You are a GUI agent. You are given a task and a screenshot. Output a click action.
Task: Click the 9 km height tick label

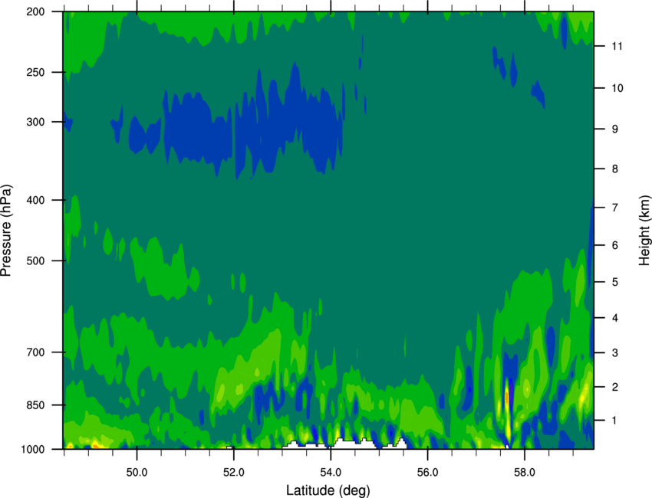[x=615, y=129]
